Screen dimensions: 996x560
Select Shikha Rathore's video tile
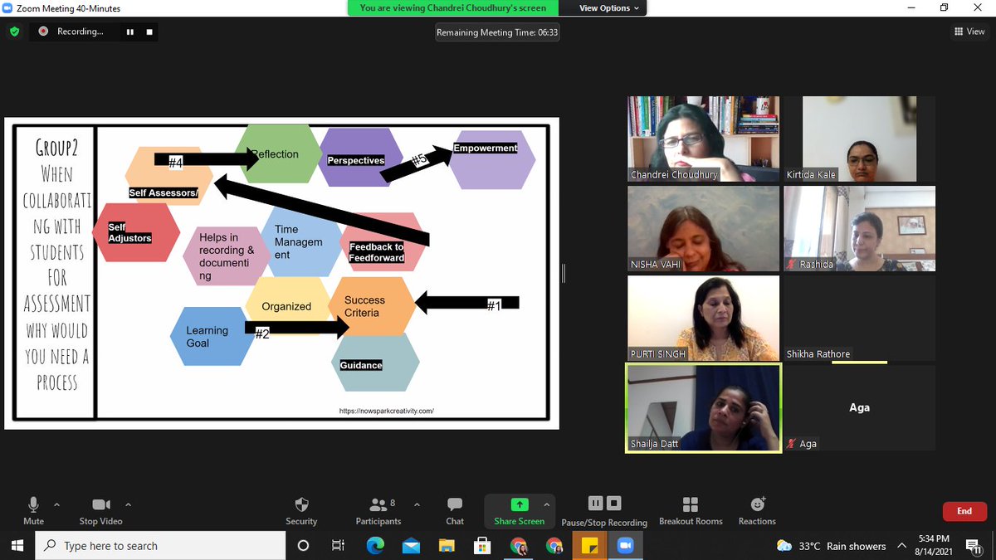(859, 318)
